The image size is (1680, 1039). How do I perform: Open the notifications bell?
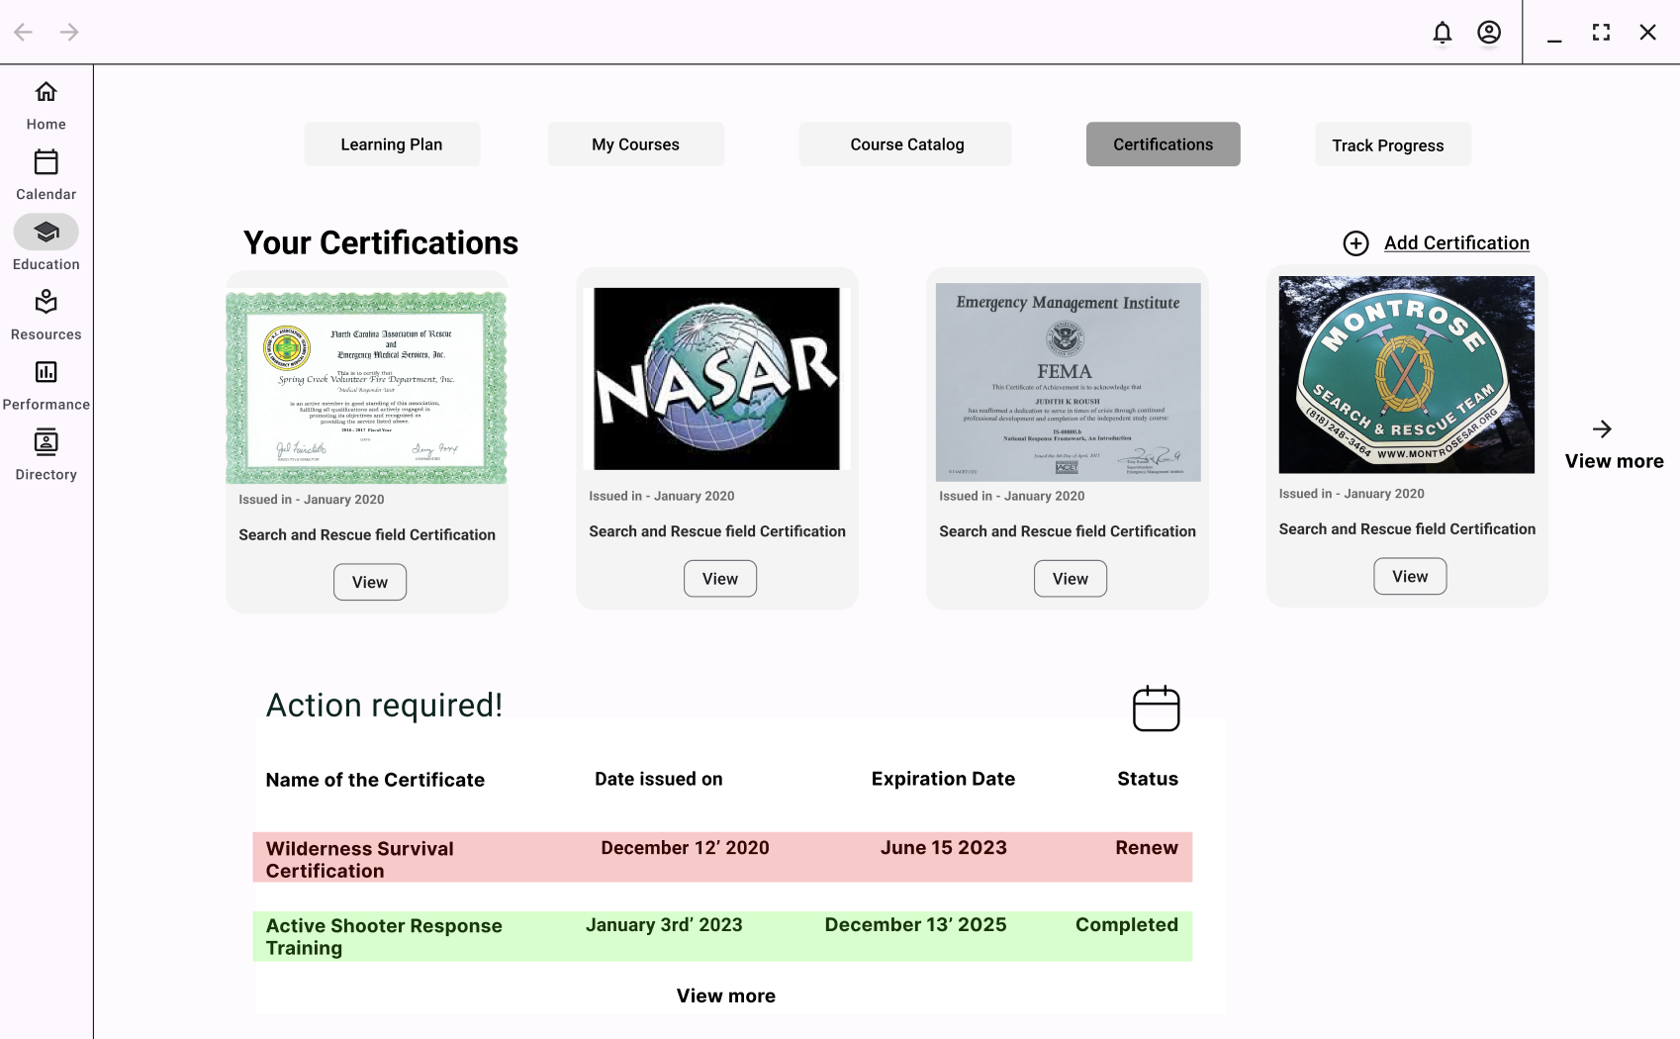click(1443, 33)
